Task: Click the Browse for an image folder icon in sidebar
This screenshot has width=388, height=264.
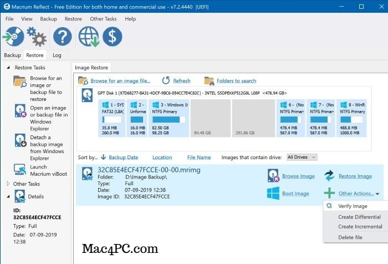Action: pos(20,82)
